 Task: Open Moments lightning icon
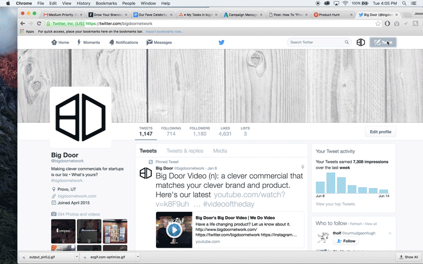click(x=79, y=42)
